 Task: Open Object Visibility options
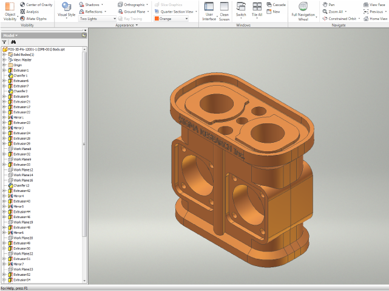coord(10,12)
